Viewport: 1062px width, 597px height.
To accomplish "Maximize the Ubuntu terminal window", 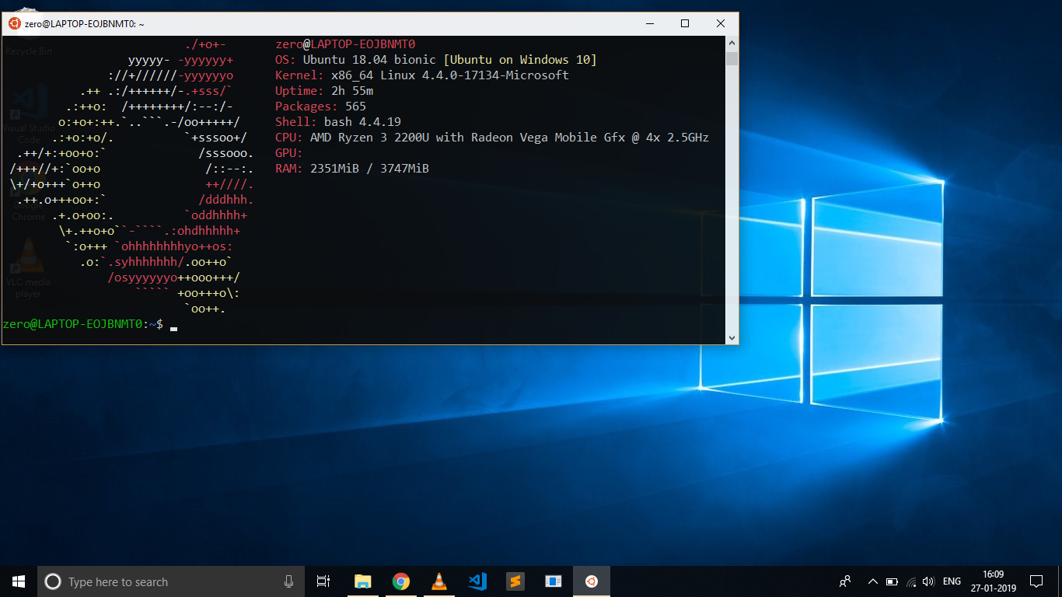I will pyautogui.click(x=685, y=23).
